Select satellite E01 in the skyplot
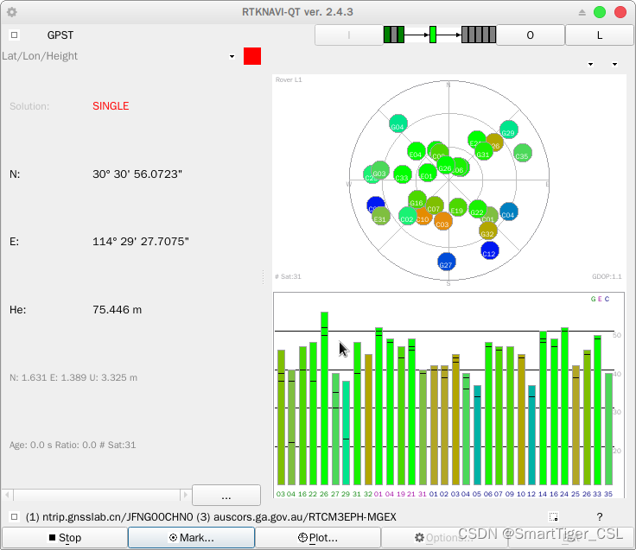The width and height of the screenshot is (636, 550). (427, 173)
